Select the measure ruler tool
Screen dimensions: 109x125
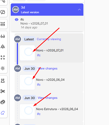click(3, 24)
